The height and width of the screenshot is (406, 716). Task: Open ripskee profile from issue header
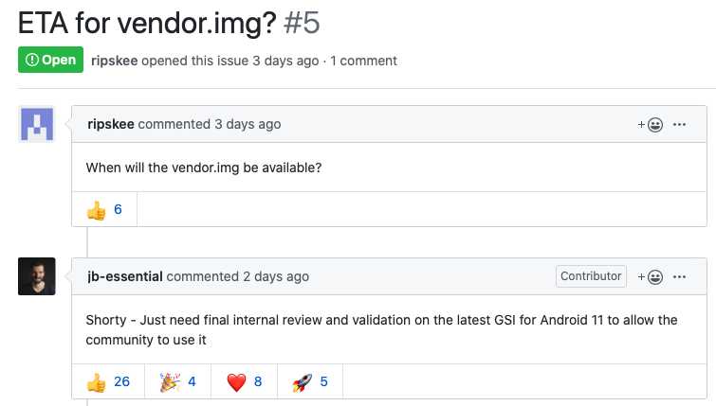[x=115, y=61]
